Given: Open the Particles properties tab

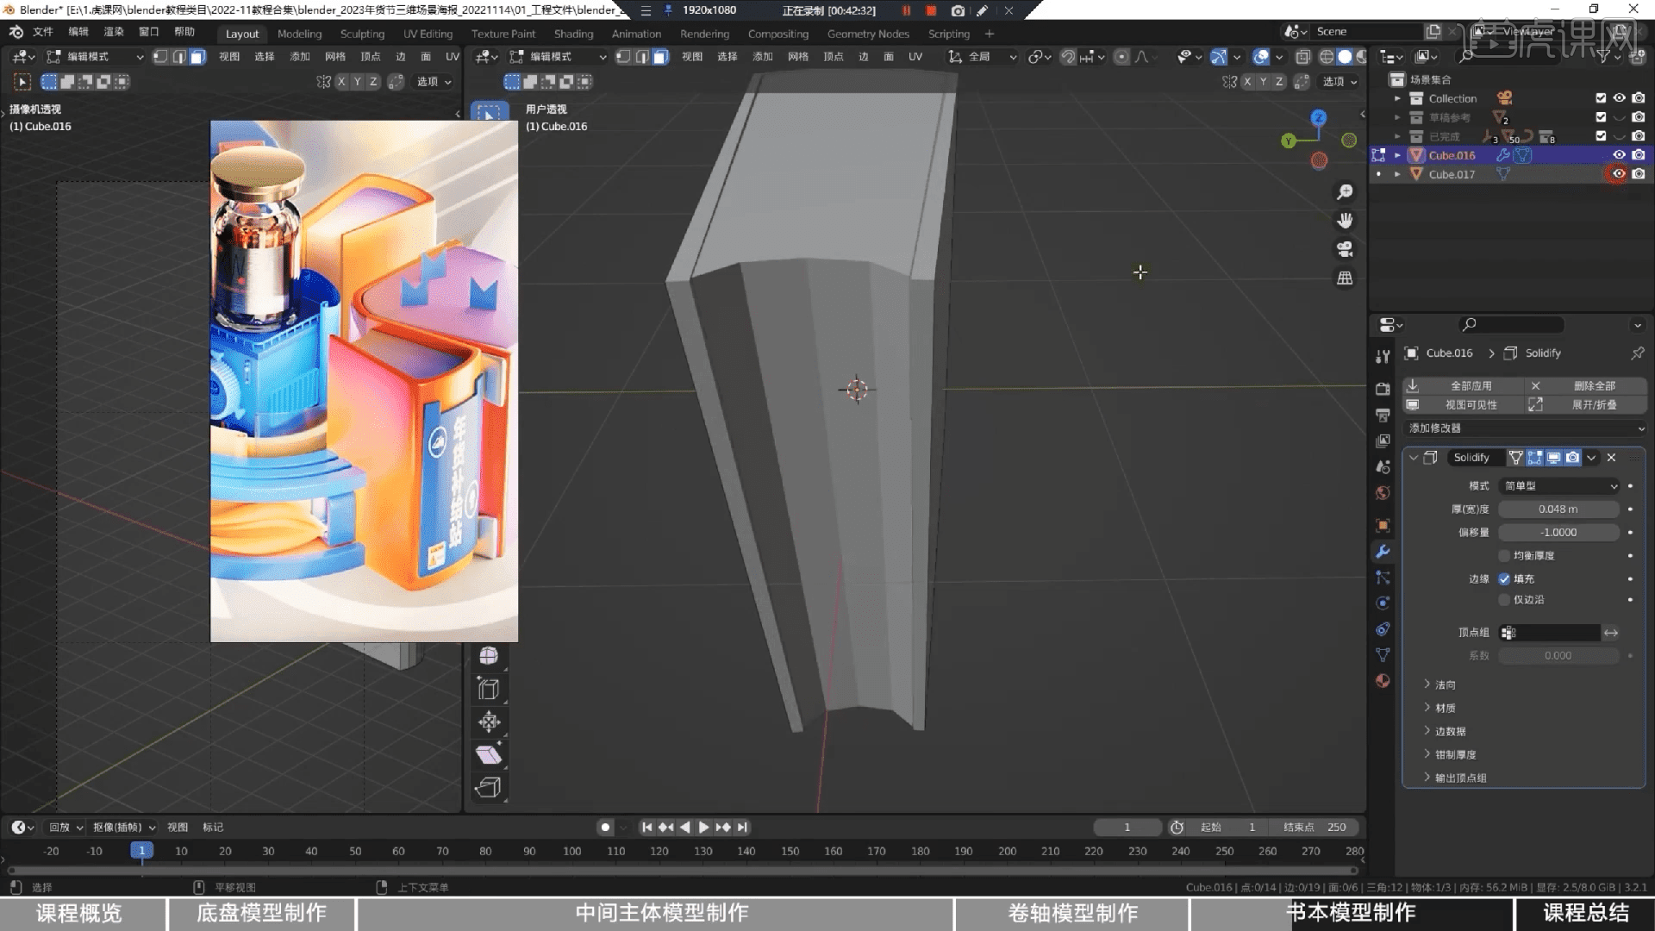Looking at the screenshot, I should tap(1383, 578).
